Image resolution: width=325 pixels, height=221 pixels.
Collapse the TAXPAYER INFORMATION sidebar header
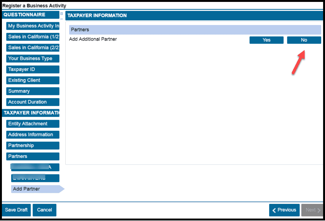pos(30,113)
